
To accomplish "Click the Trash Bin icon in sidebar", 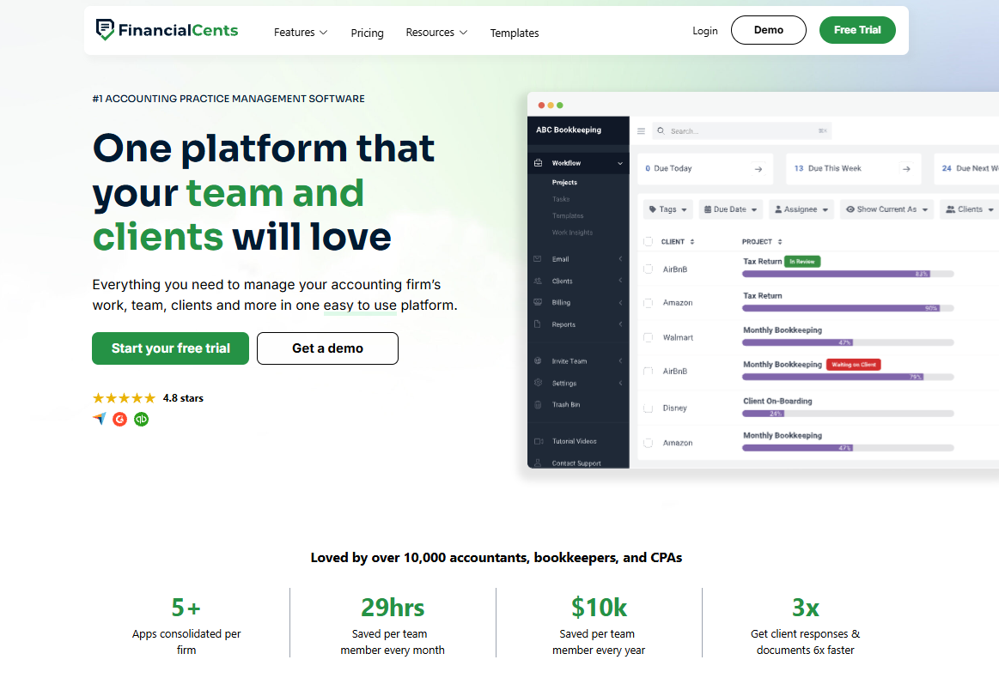I will (x=538, y=404).
